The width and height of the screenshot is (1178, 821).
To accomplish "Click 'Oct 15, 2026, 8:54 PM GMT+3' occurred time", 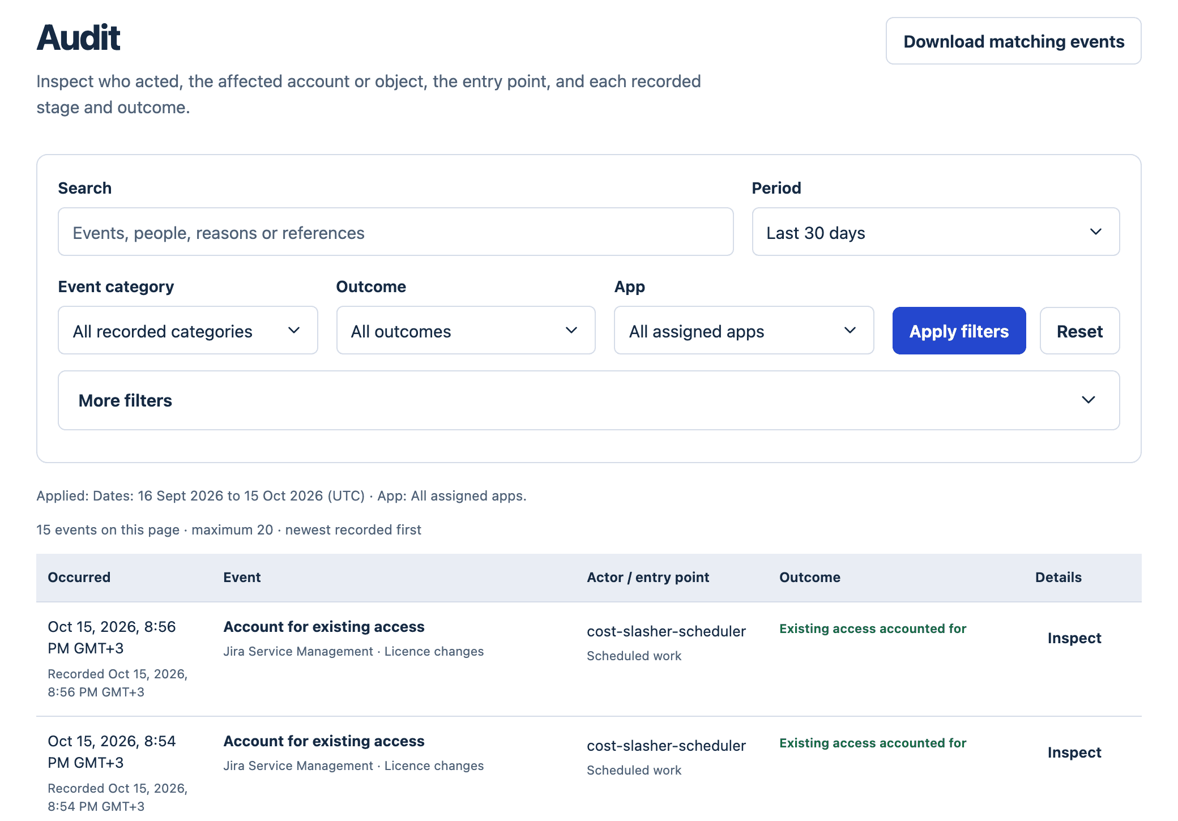I will [x=112, y=752].
